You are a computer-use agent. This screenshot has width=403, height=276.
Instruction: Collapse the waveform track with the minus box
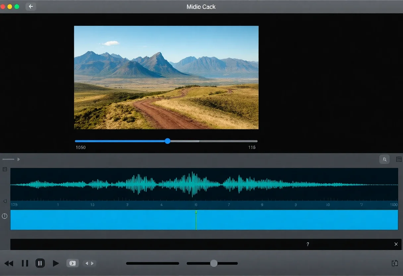coord(5,169)
